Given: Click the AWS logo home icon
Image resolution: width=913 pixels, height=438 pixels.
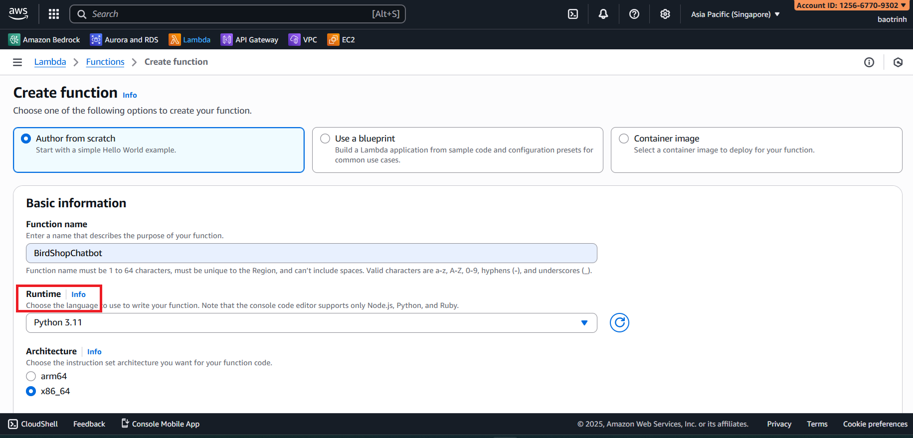Looking at the screenshot, I should pyautogui.click(x=18, y=13).
